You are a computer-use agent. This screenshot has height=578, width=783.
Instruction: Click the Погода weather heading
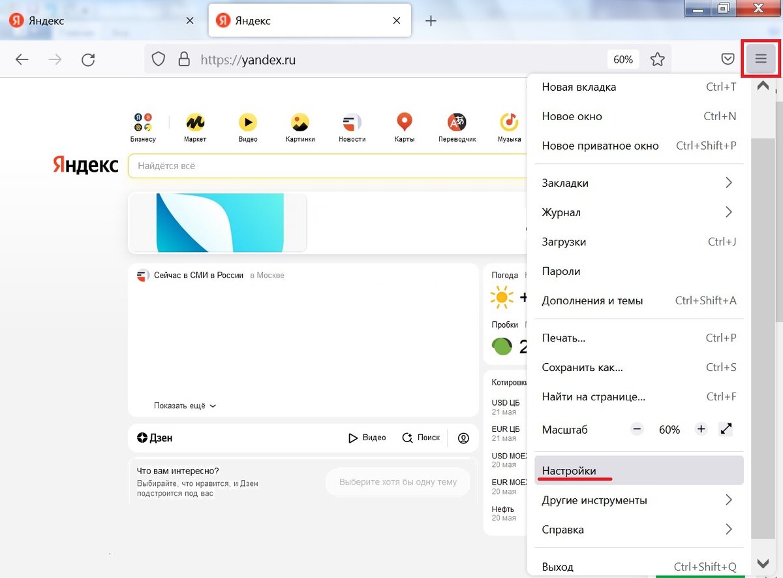505,275
